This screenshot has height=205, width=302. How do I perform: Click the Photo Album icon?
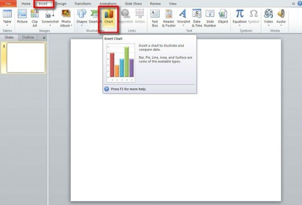click(x=66, y=14)
